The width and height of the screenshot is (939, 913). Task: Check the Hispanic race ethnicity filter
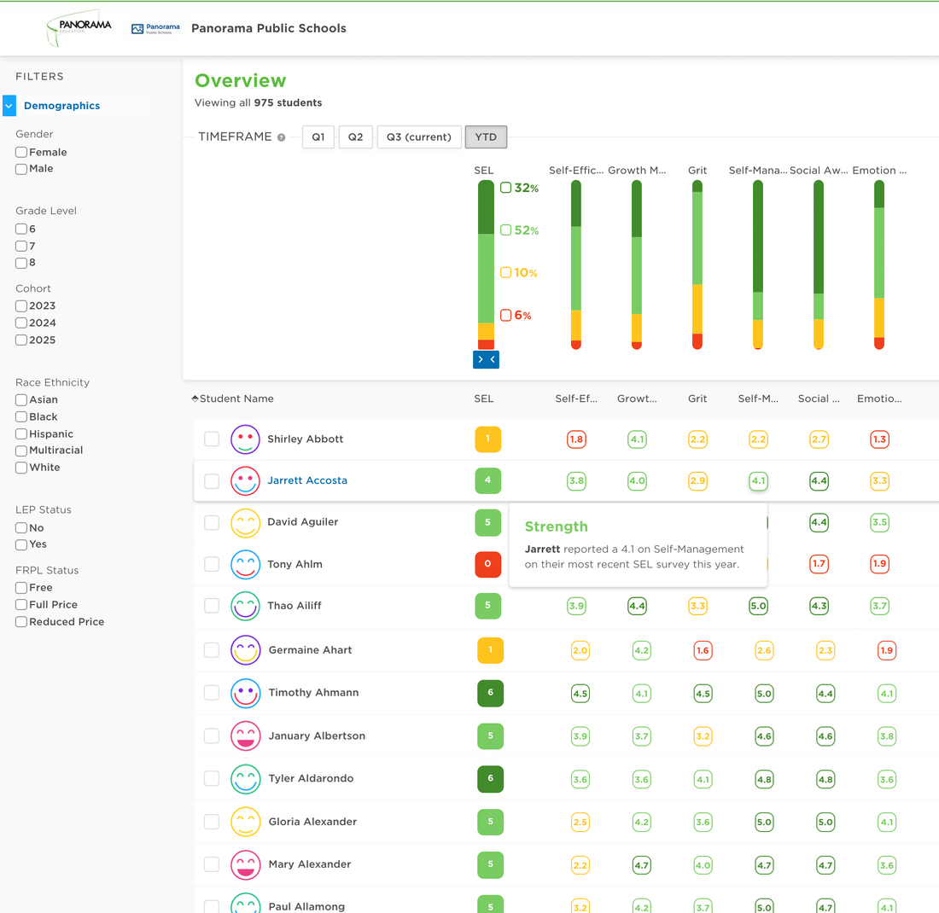coord(21,434)
